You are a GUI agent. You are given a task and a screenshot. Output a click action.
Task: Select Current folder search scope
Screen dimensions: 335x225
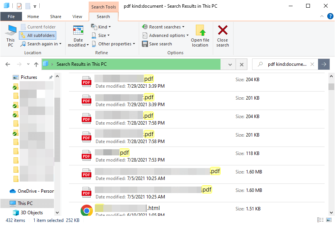click(38, 27)
